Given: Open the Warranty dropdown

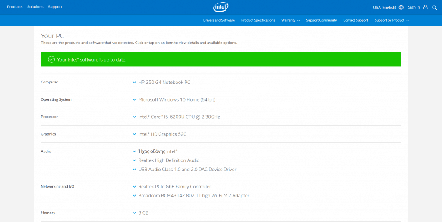Looking at the screenshot, I should (x=290, y=20).
